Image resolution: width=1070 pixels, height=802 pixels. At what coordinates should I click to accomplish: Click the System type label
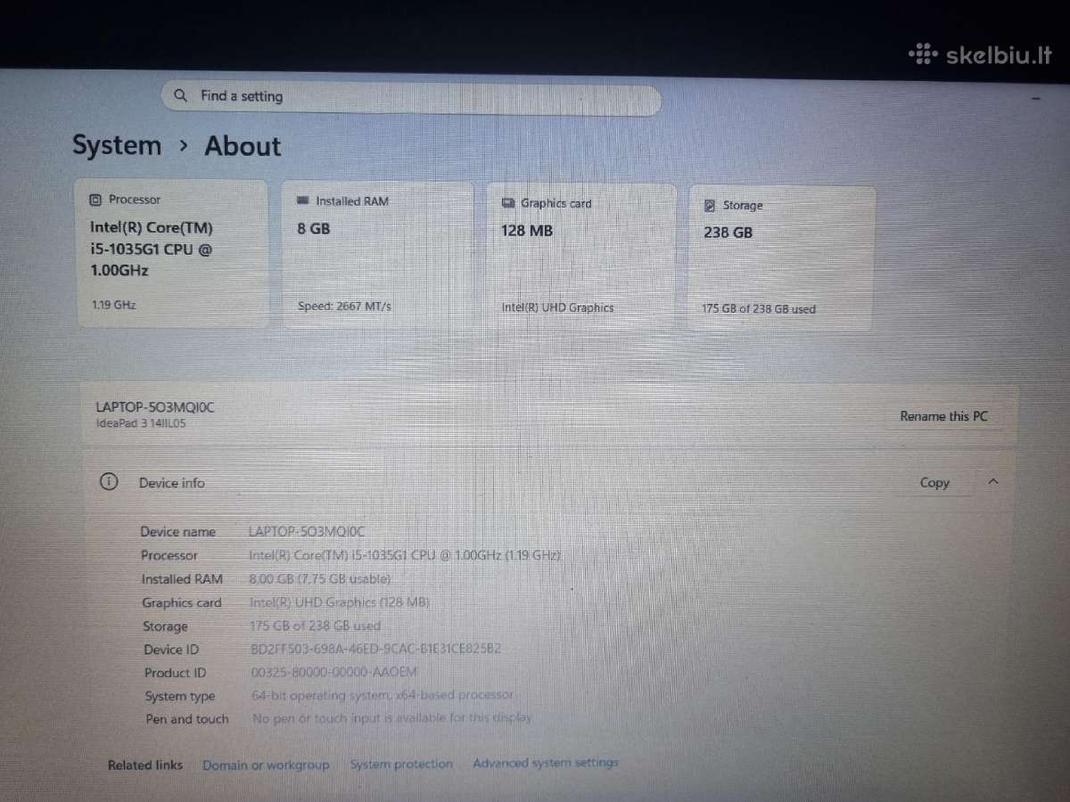[180, 696]
